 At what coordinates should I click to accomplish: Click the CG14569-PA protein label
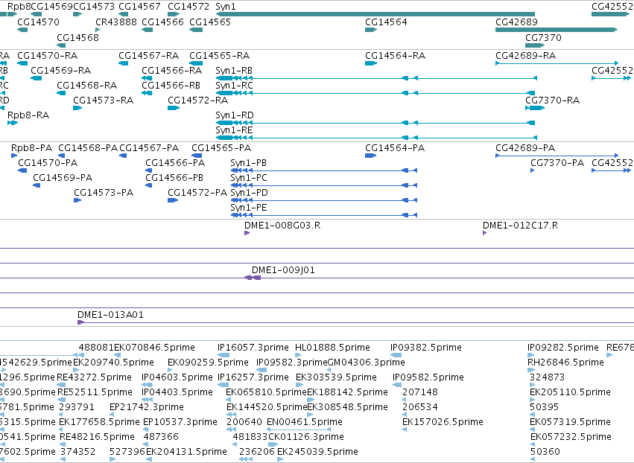[63, 178]
